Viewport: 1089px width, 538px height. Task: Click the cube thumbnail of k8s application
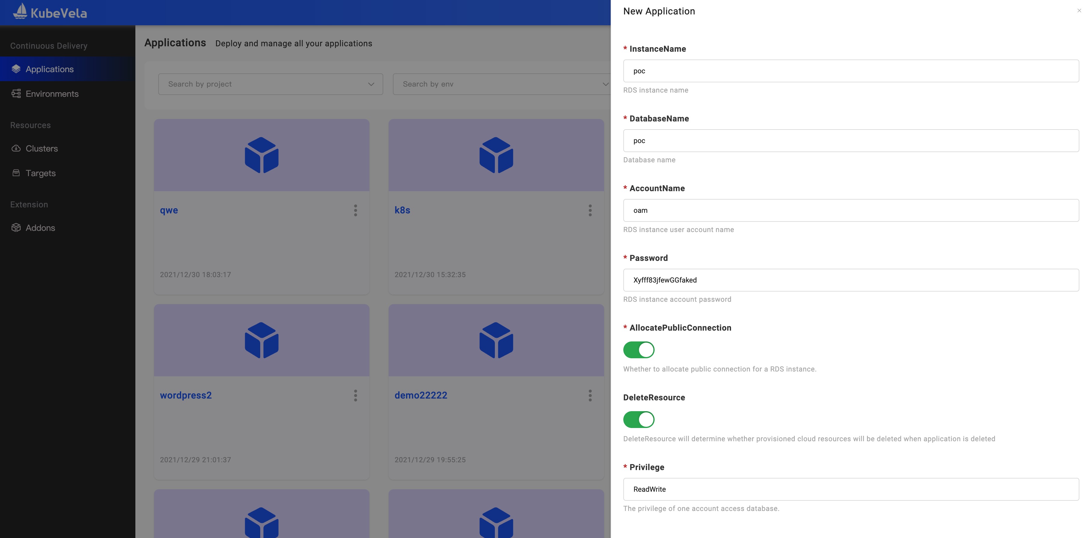[496, 155]
